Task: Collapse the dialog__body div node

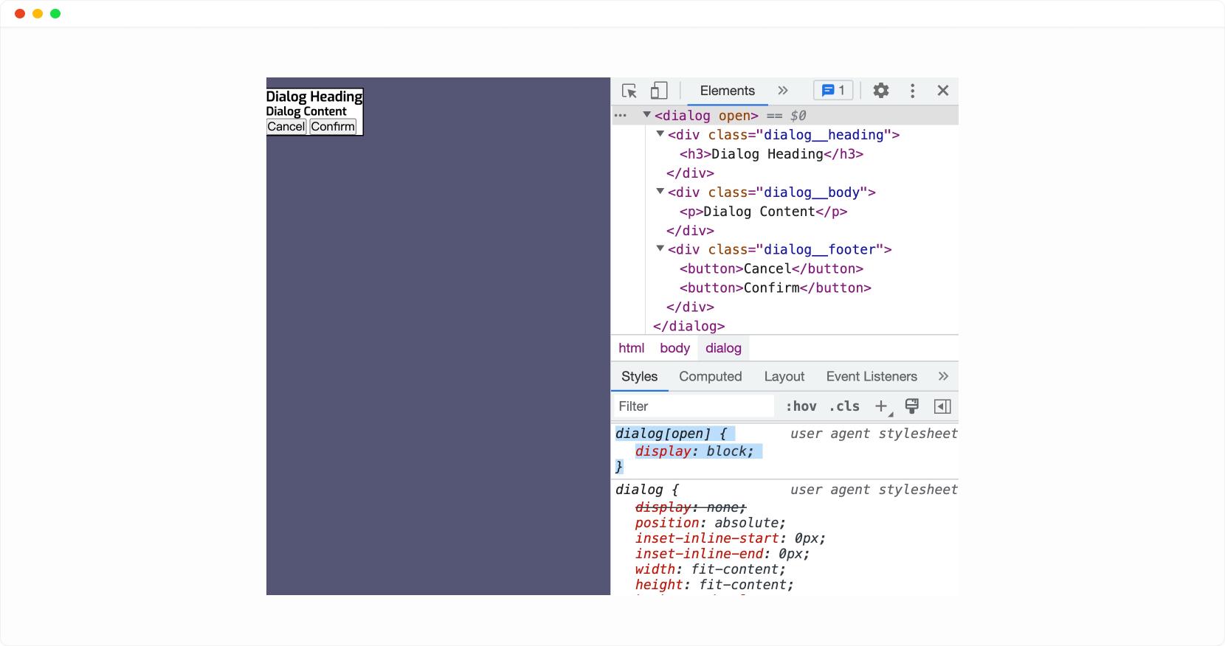Action: pyautogui.click(x=660, y=191)
